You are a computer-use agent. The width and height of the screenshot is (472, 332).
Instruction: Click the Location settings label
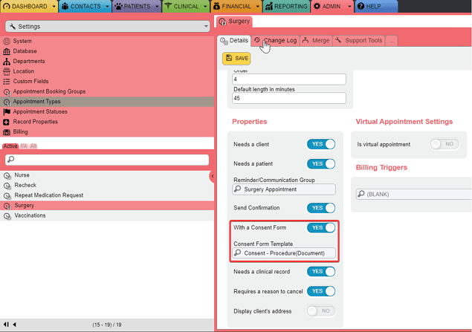point(24,71)
